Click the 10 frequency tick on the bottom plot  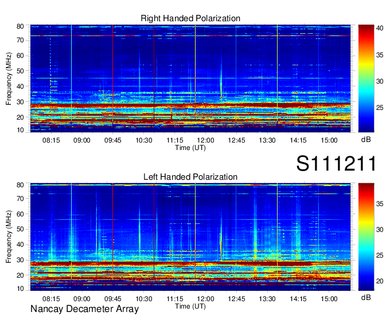point(20,289)
